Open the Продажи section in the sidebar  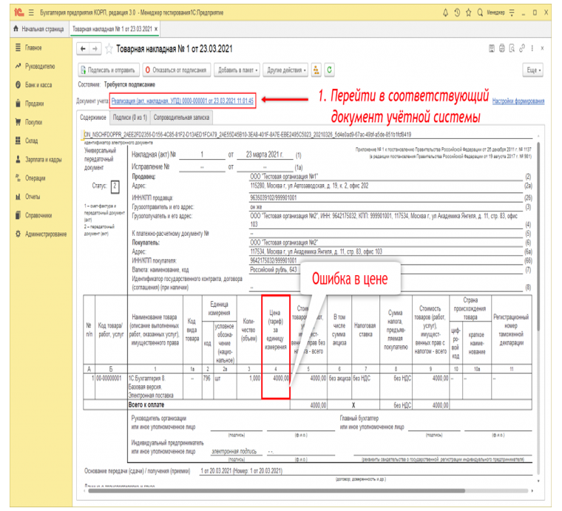[x=35, y=104]
